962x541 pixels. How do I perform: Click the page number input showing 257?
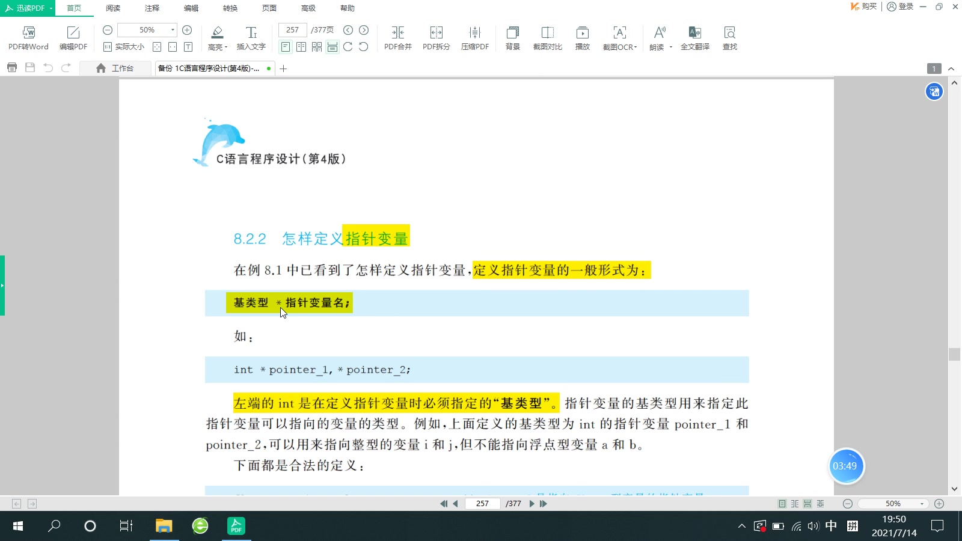(292, 29)
